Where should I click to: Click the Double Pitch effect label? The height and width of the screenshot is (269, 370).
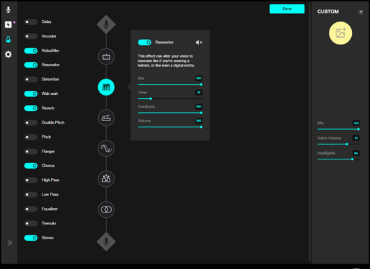(53, 122)
